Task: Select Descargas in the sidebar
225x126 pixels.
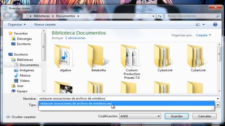Action: pyautogui.click(x=24, y=39)
